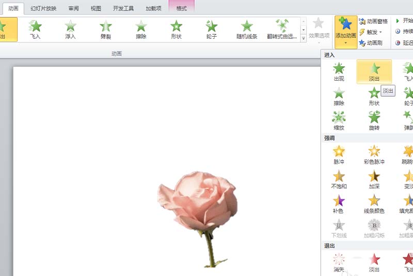The width and height of the screenshot is (413, 276).
Task: Select the 缩放 entrance effect
Action: [339, 121]
